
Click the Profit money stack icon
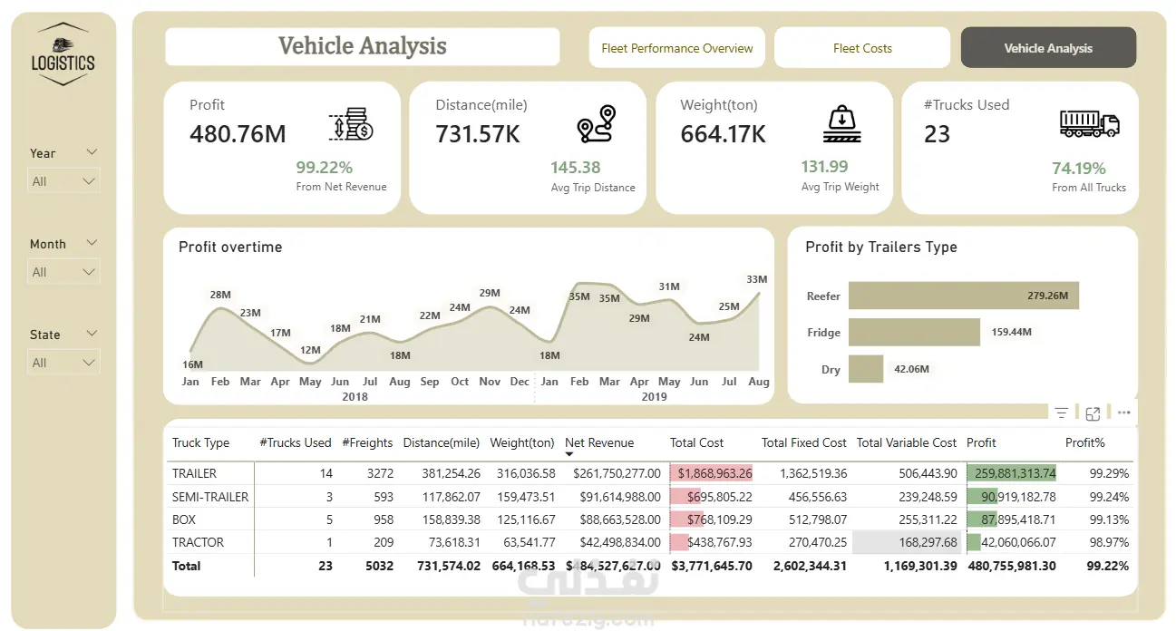tap(351, 125)
